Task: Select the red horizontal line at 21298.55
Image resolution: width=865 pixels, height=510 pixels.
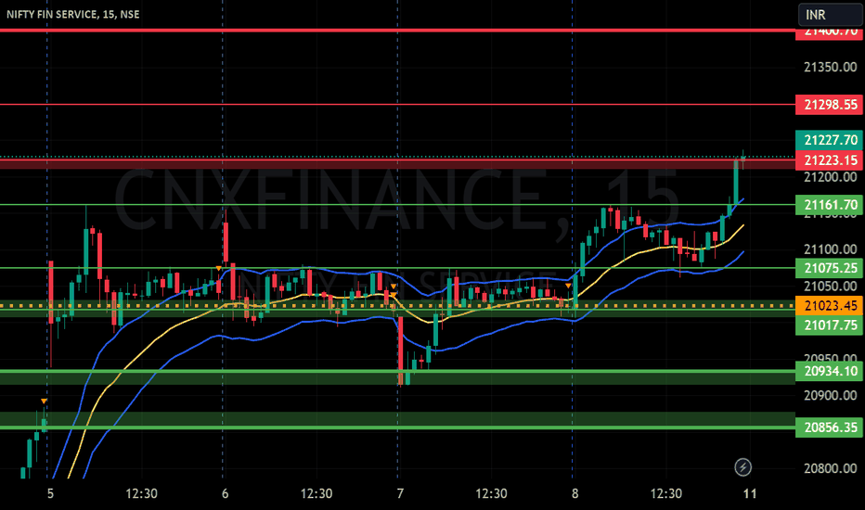Action: click(397, 104)
